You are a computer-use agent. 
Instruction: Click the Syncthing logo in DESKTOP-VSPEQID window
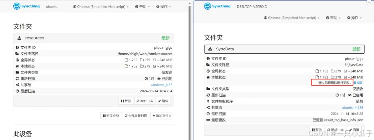point(217,6)
